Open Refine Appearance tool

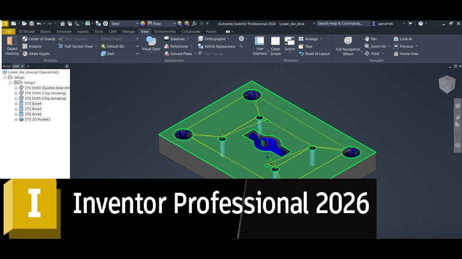(217, 46)
